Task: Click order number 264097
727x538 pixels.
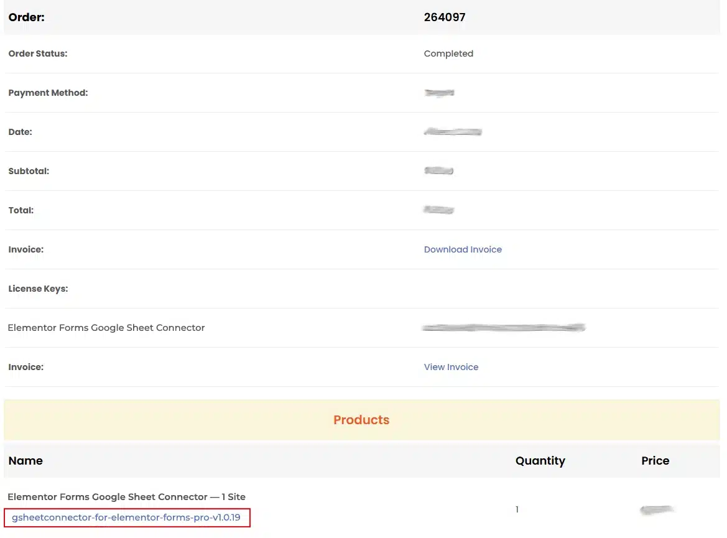Action: pyautogui.click(x=445, y=17)
